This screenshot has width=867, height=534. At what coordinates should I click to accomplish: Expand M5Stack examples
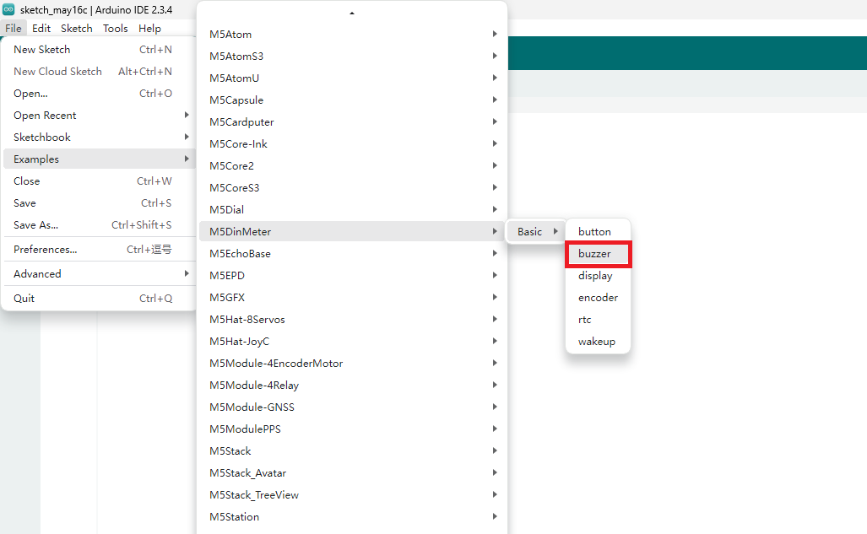point(352,450)
